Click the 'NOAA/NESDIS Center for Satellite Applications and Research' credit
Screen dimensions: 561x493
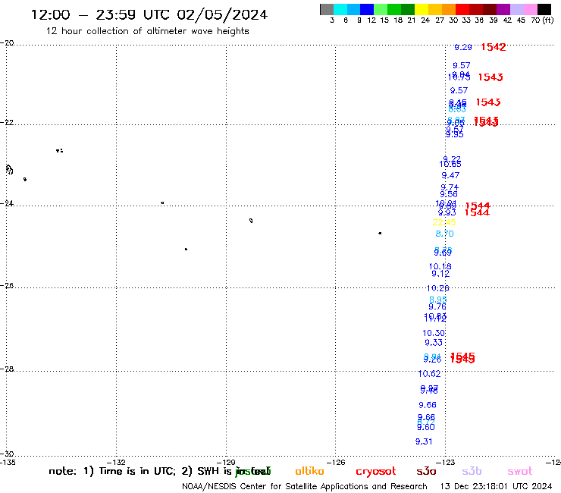(x=305, y=487)
